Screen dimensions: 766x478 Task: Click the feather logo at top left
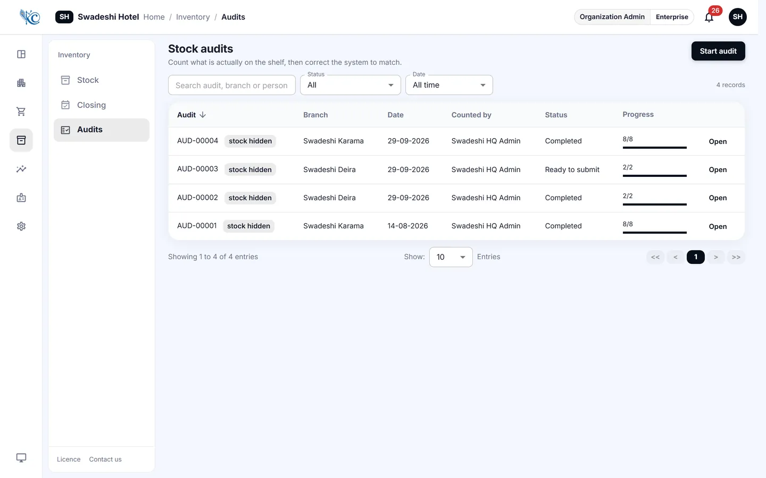tap(30, 17)
